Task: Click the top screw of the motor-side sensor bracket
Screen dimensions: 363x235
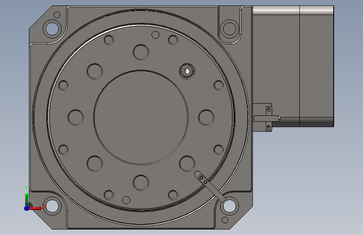Action: (x=268, y=110)
